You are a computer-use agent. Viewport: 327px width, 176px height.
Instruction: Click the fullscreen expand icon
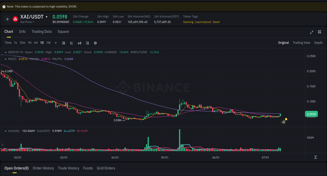(312, 32)
